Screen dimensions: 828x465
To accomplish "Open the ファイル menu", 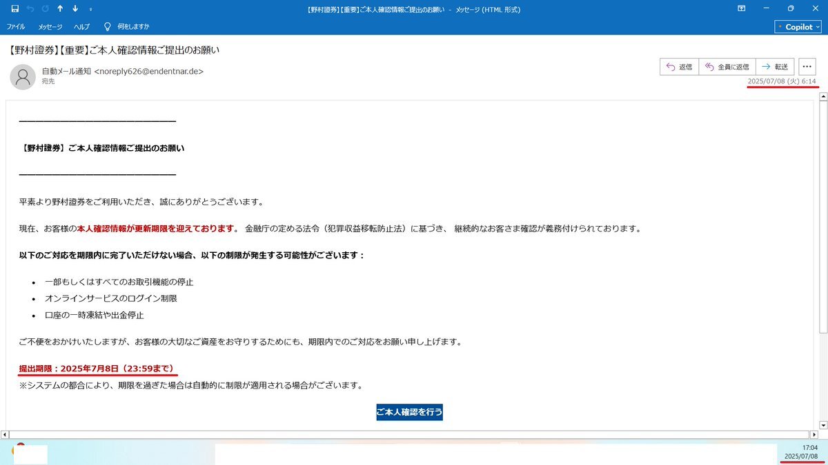I will click(x=16, y=27).
